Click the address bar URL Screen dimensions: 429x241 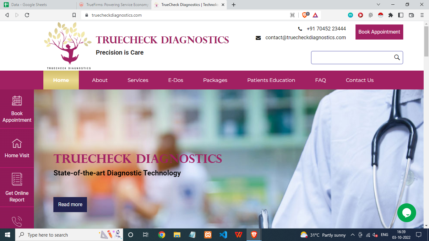[x=117, y=15]
